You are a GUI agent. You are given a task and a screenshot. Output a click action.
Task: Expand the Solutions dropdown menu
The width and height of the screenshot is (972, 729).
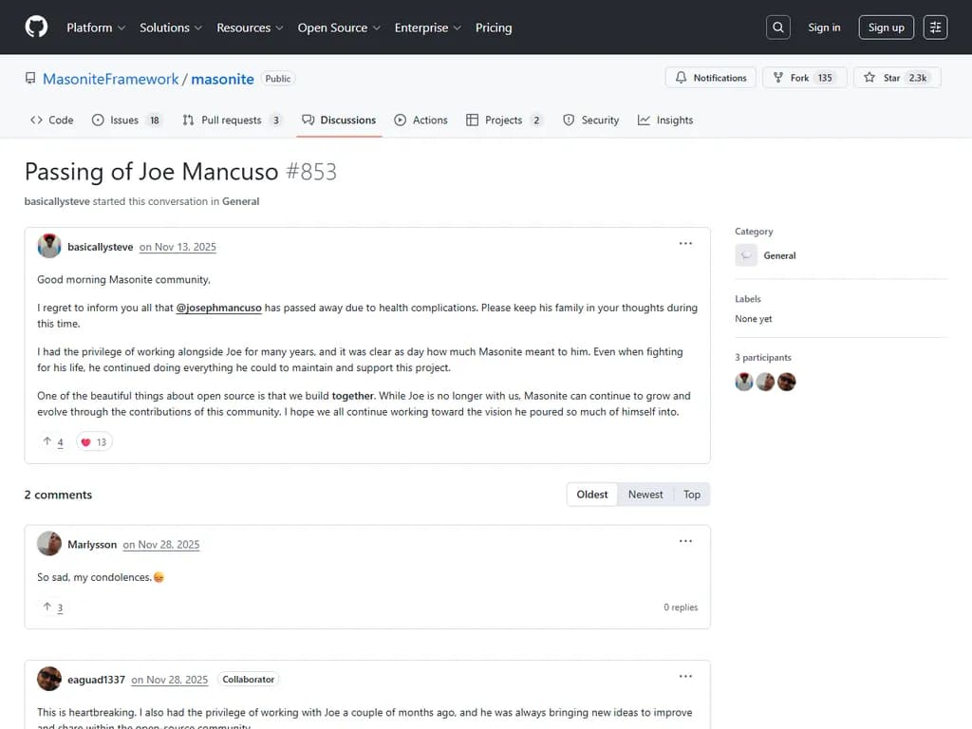coord(171,28)
